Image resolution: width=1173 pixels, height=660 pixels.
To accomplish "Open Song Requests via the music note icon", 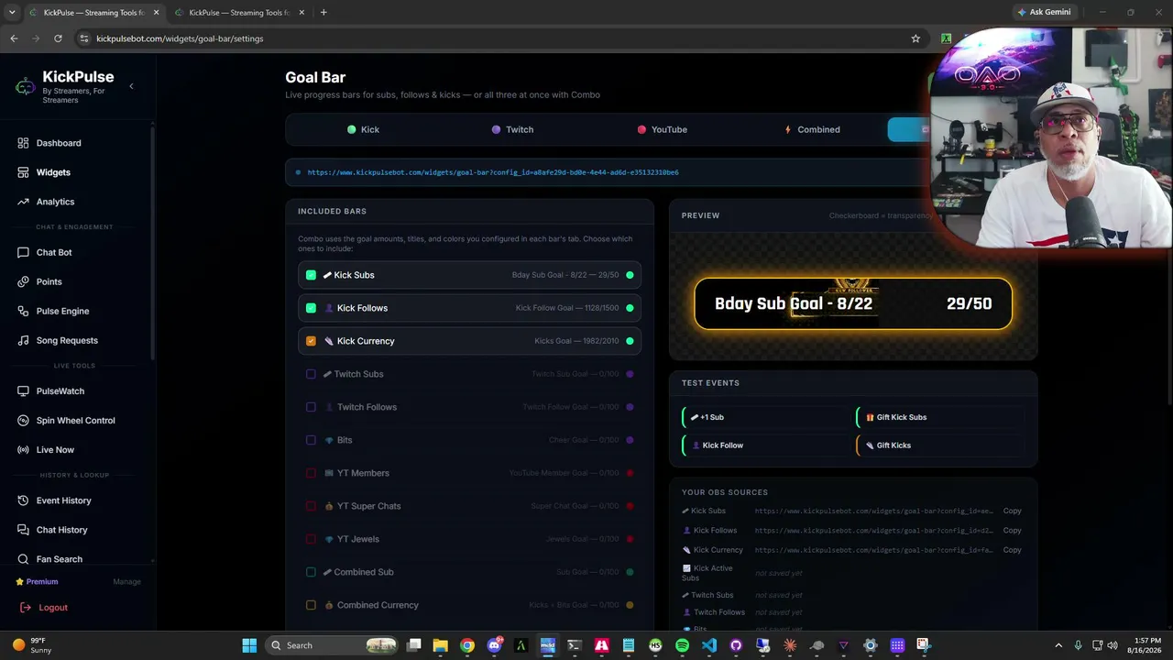I will tap(23, 340).
